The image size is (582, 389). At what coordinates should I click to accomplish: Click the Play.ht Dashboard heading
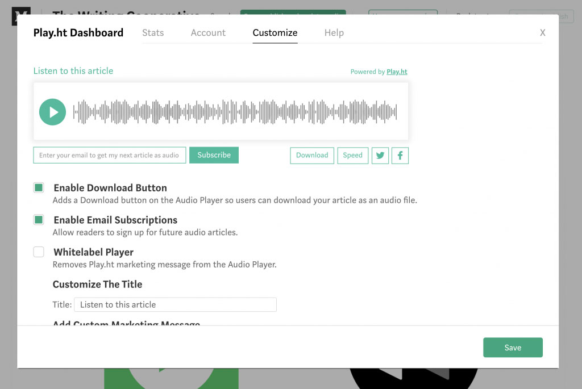(78, 33)
